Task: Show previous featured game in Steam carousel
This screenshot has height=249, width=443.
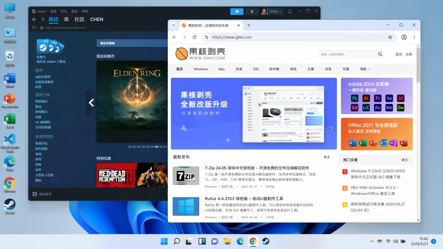Action: 91,103
